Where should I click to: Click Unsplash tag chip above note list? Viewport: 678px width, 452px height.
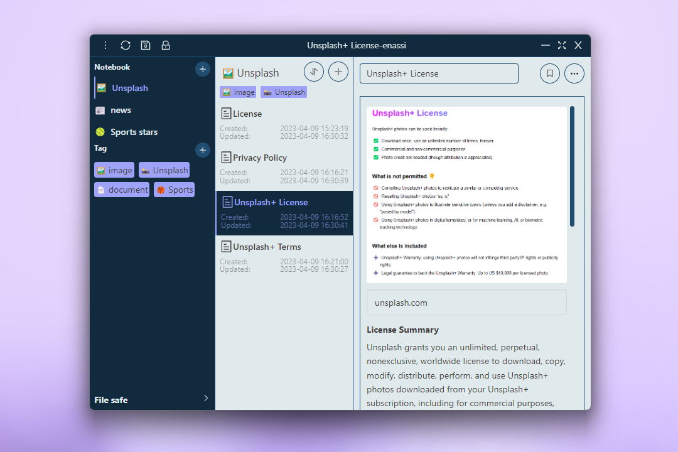[284, 92]
